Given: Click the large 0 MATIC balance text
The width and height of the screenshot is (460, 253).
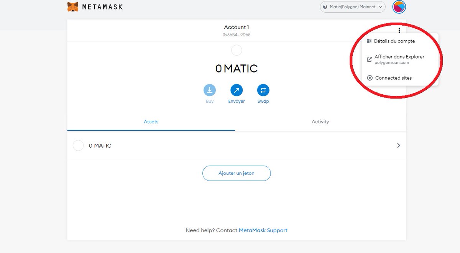Looking at the screenshot, I should (x=237, y=69).
